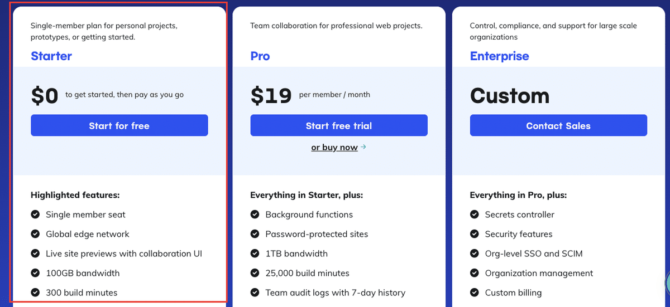670x307 pixels.
Task: Click the Start for free button
Action: [x=119, y=125]
